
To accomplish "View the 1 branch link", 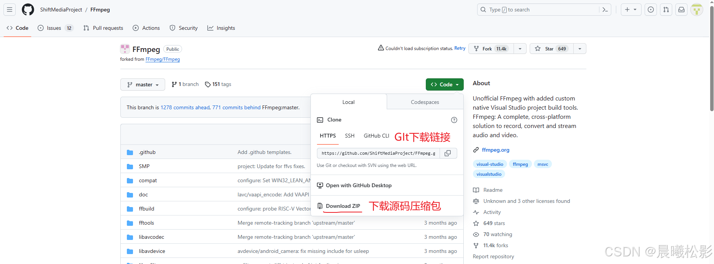I will pos(185,84).
